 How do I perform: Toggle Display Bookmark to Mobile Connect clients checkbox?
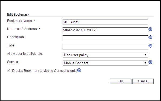tap(9, 70)
